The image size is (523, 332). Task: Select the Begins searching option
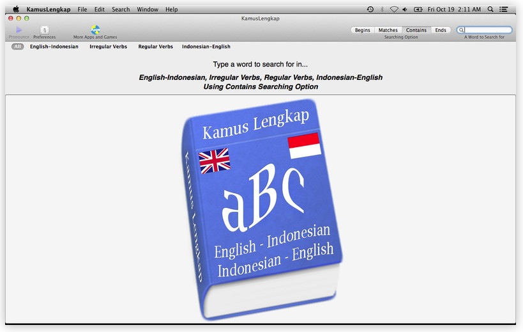tap(362, 30)
